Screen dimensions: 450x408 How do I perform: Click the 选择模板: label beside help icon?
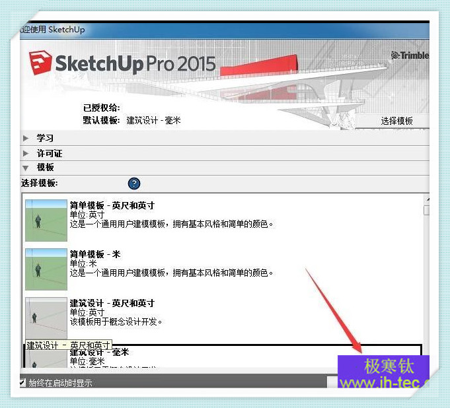tap(40, 183)
